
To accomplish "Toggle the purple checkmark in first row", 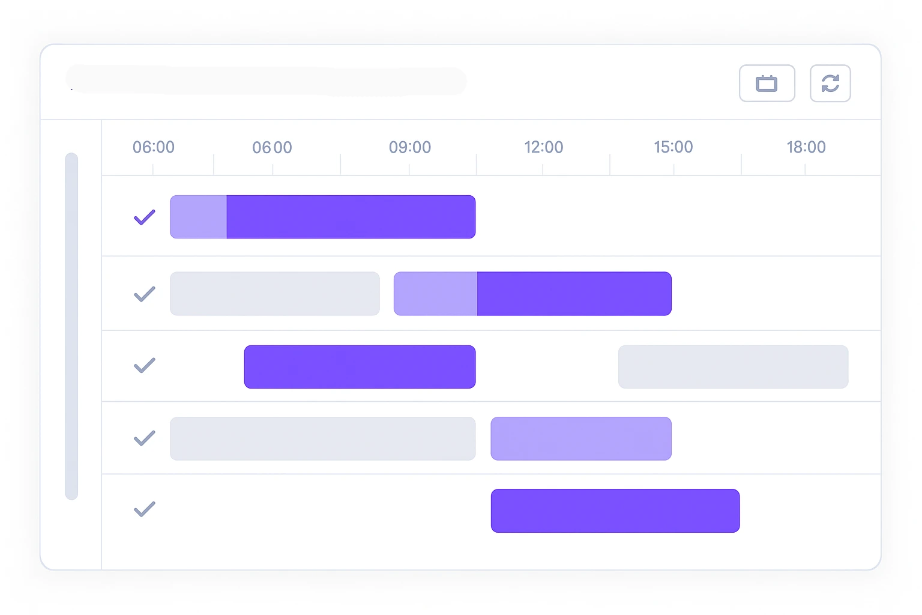I will (x=144, y=217).
